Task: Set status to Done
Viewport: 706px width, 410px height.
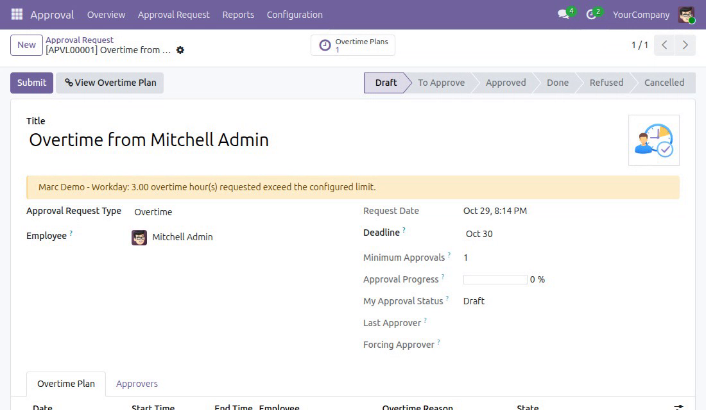Action: (x=558, y=83)
